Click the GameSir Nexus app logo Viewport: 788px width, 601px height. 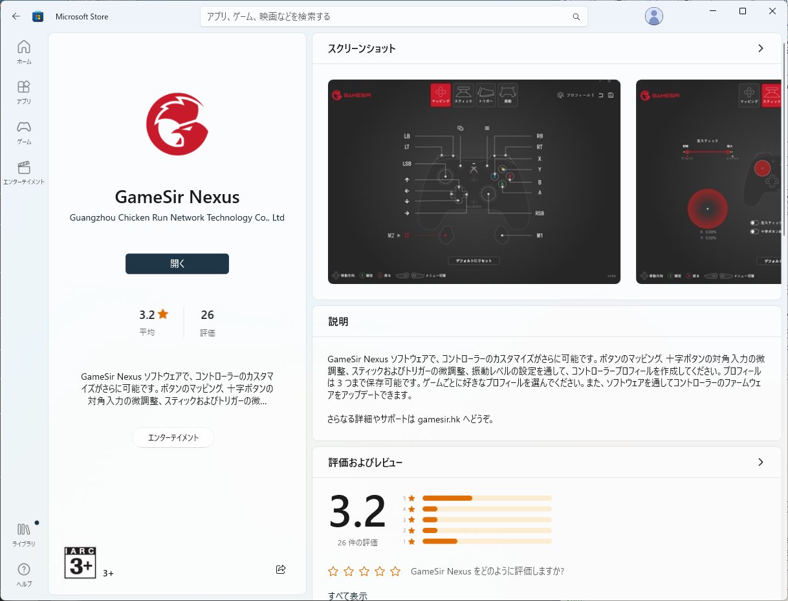point(177,124)
